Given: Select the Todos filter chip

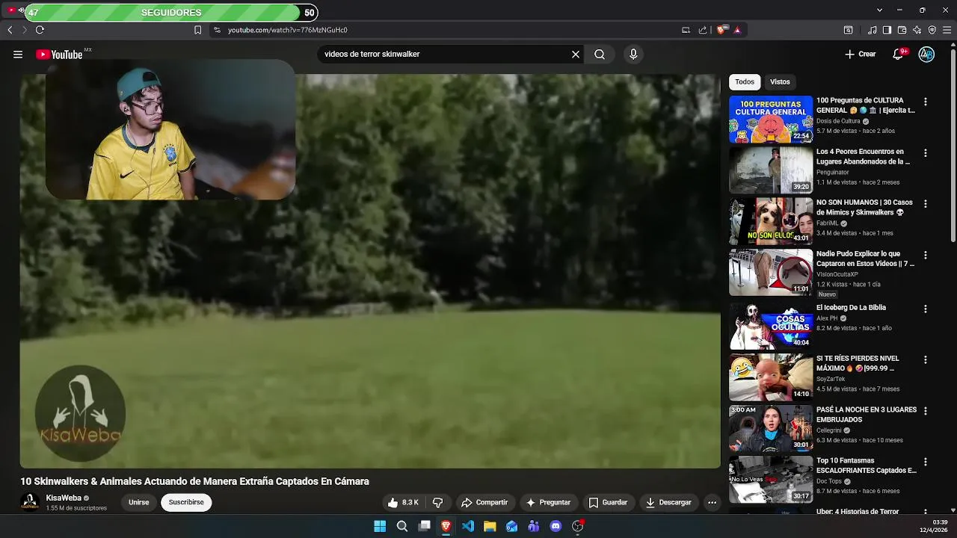Looking at the screenshot, I should click(x=745, y=81).
